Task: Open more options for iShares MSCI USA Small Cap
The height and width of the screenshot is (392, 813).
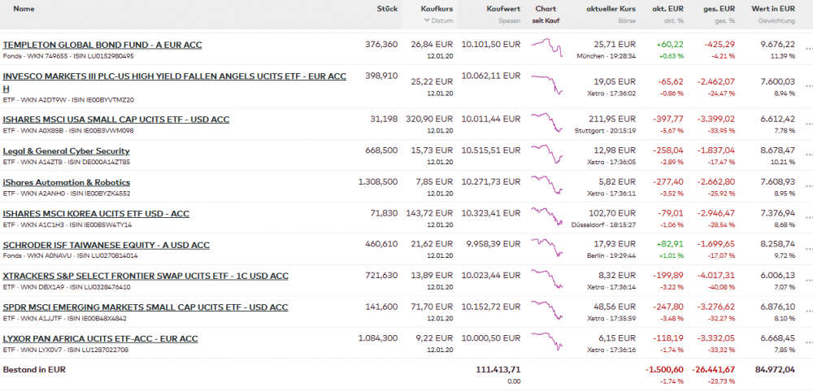Action: pyautogui.click(x=808, y=124)
